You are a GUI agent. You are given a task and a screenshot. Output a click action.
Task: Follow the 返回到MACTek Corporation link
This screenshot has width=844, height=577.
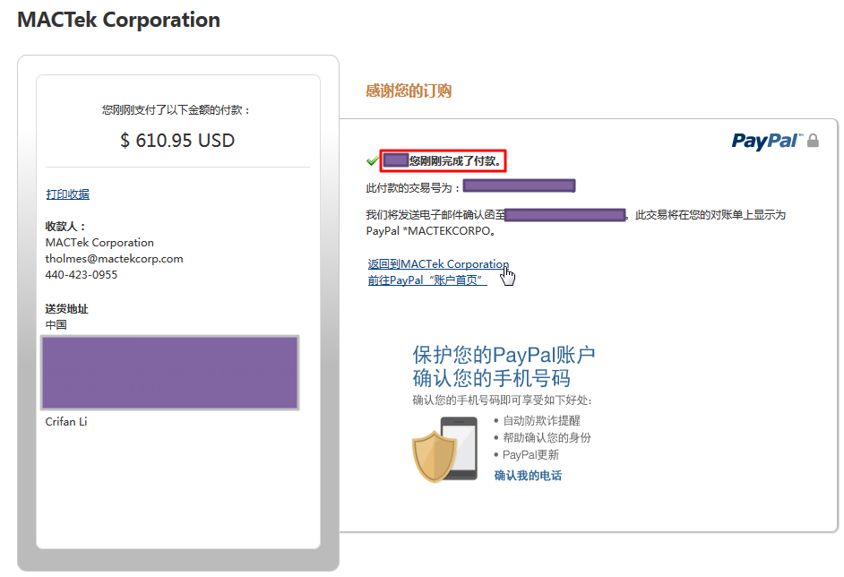(x=438, y=264)
